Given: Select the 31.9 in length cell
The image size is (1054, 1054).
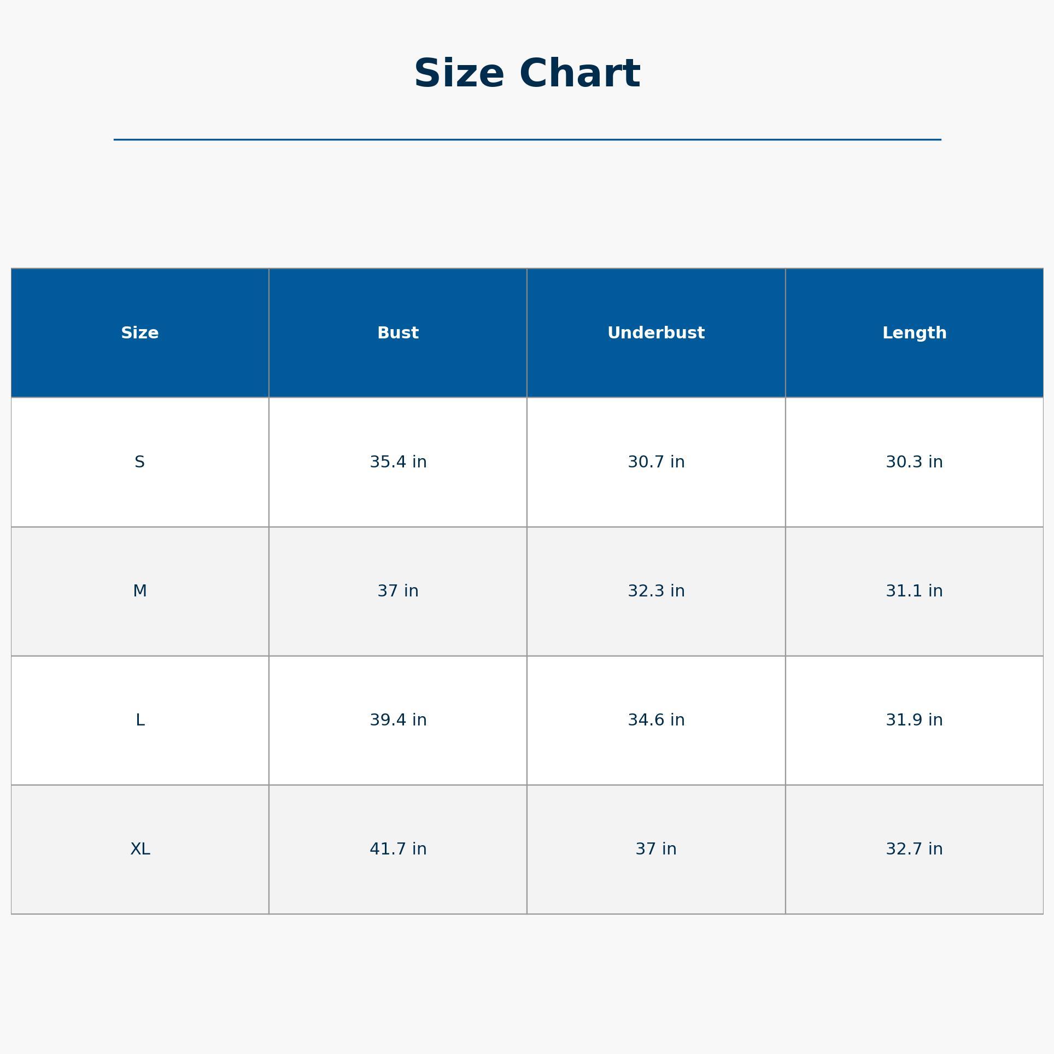Looking at the screenshot, I should coord(914,720).
